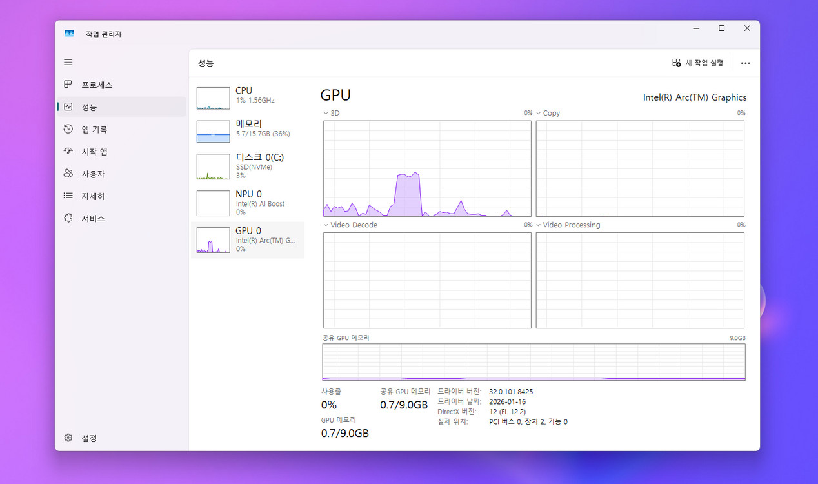Click the 설정 gear icon

pos(68,438)
